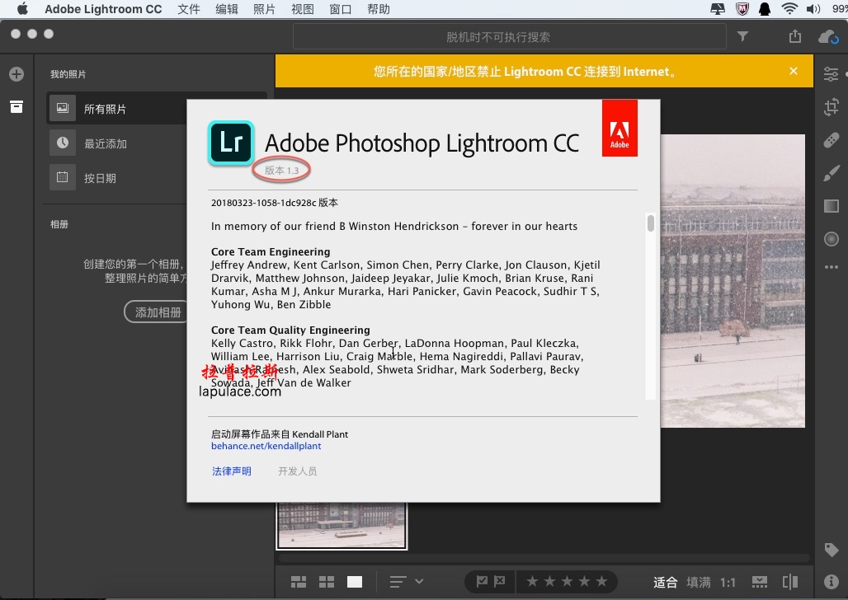Click the volume icon in menu bar
This screenshot has width=848, height=600.
[x=813, y=8]
